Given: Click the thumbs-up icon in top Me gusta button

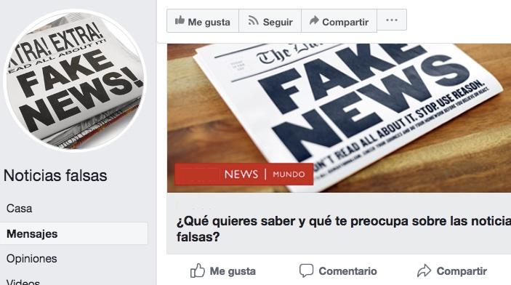Looking at the screenshot, I should (x=180, y=20).
